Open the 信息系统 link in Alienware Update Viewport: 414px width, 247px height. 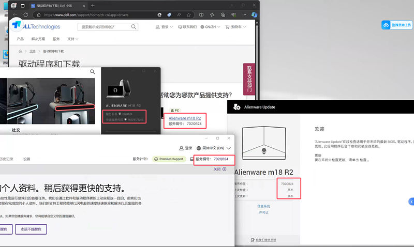coord(263,206)
